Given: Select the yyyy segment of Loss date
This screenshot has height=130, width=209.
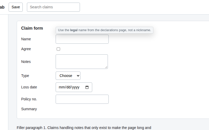Looking at the screenshot, I should point(76,87).
